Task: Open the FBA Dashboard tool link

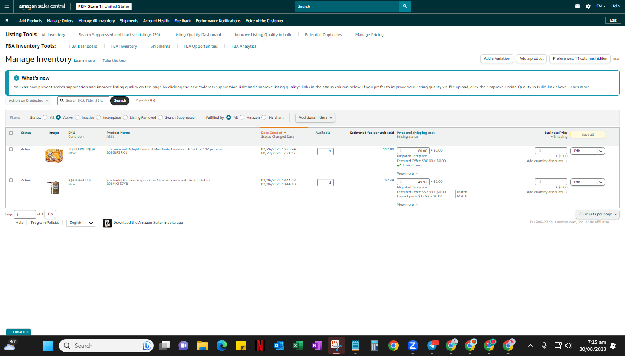Action: click(83, 46)
